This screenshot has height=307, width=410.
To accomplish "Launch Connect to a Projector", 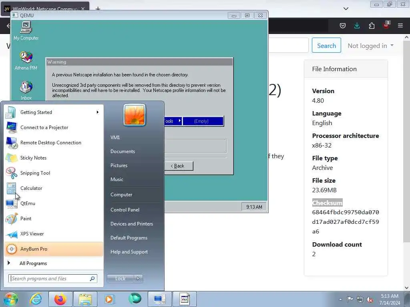I will coord(54,128).
